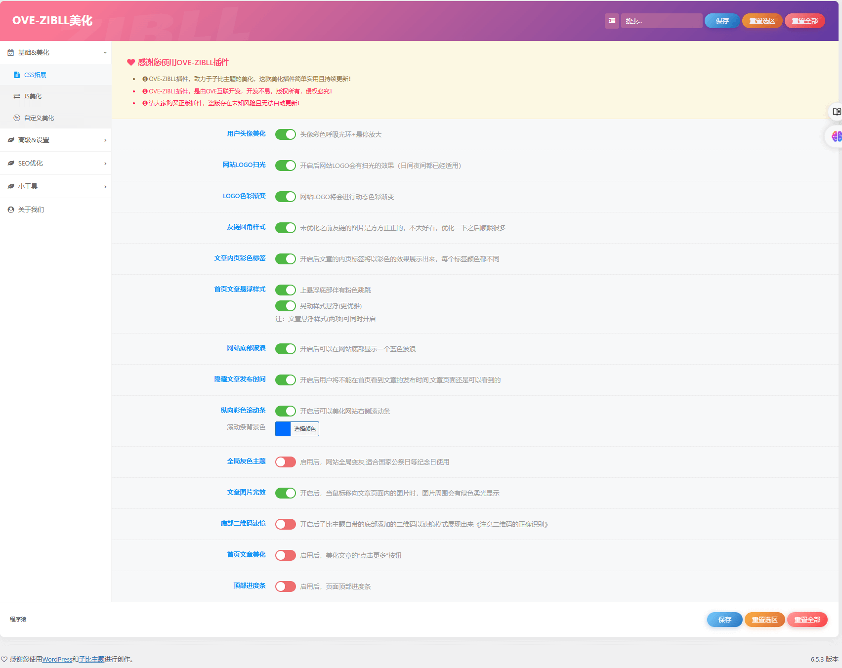Enable 首页文章美化 switch
This screenshot has width=842, height=668.
[x=286, y=555]
